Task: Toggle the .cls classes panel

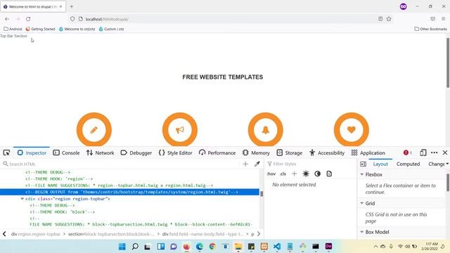Action: click(283, 174)
